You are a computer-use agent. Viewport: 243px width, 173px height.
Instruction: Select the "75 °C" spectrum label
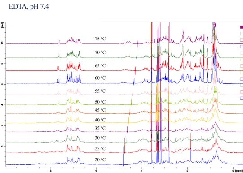point(100,39)
